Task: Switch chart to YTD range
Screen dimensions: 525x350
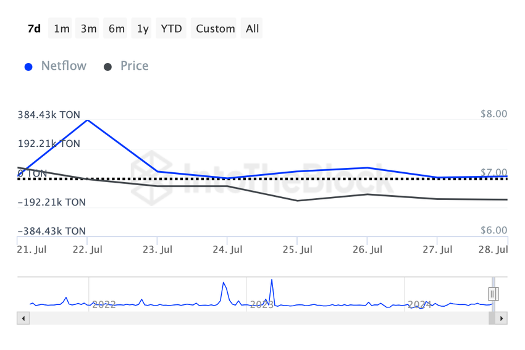Action: pyautogui.click(x=171, y=28)
